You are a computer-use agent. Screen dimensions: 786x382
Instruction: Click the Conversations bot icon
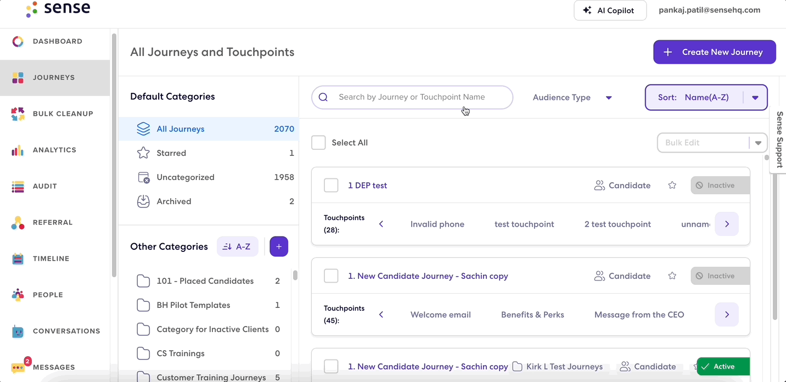(x=18, y=332)
